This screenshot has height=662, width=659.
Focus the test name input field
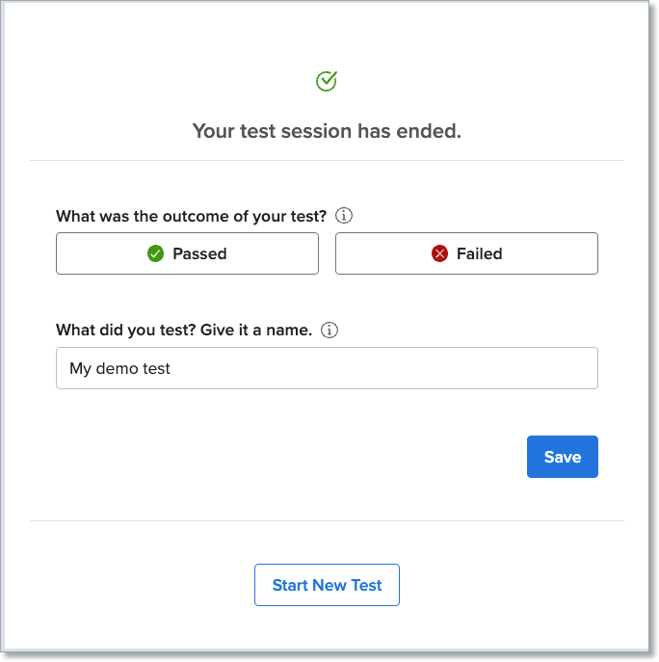[327, 368]
